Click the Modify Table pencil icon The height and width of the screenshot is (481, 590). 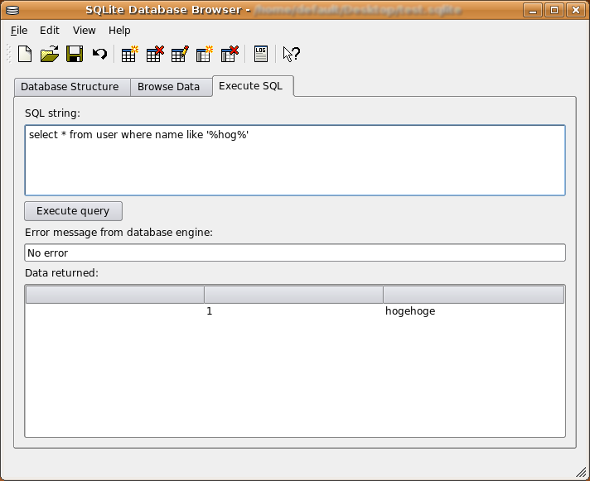point(179,55)
